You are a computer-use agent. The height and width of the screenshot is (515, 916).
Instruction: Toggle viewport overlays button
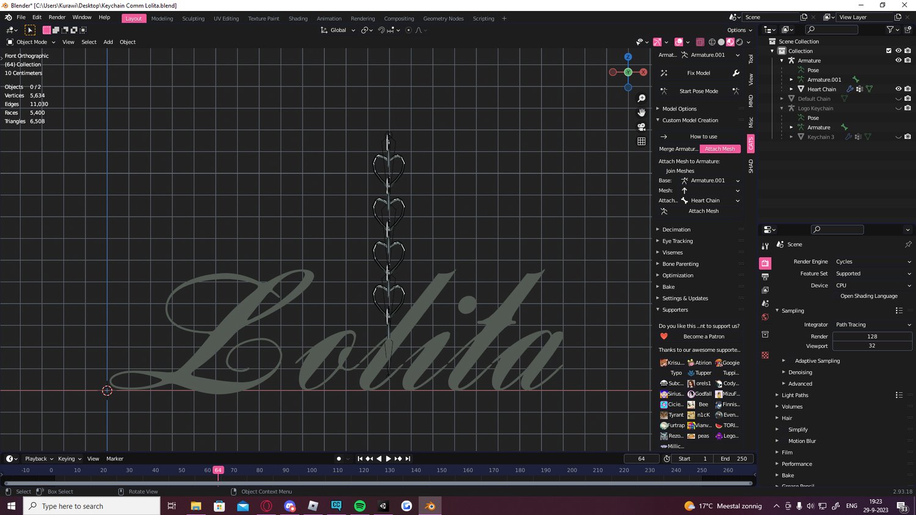tap(678, 42)
